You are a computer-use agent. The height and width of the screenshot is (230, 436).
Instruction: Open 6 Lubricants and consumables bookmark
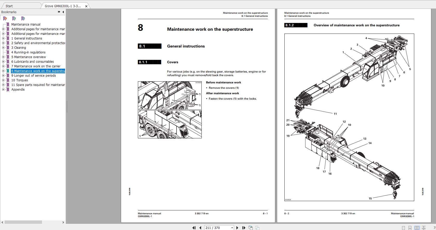coord(33,62)
